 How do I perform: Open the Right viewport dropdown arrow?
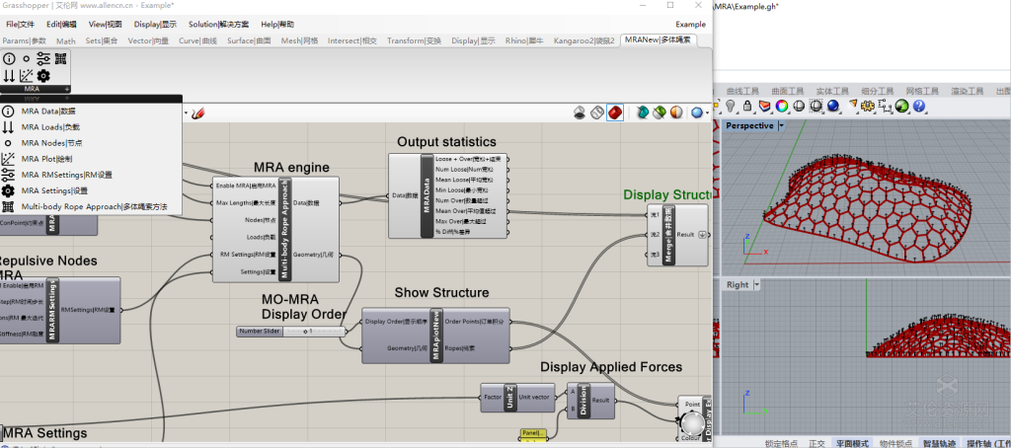click(x=757, y=284)
